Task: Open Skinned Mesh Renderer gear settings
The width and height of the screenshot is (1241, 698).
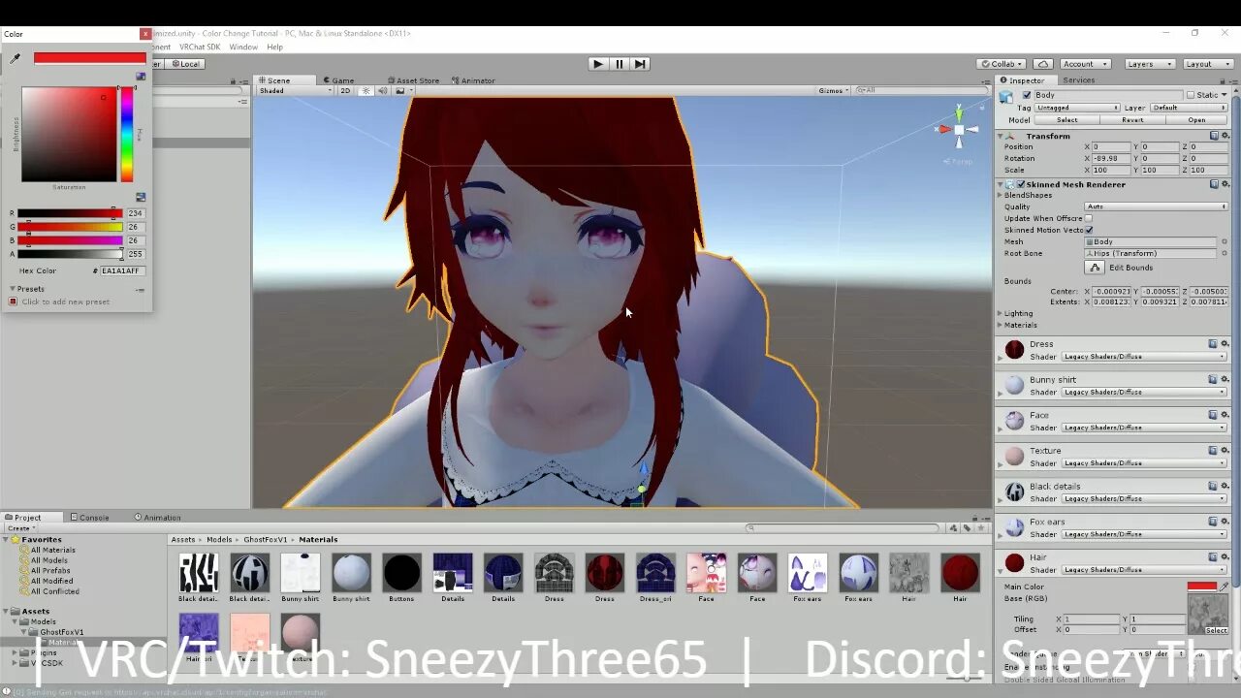Action: (x=1225, y=184)
